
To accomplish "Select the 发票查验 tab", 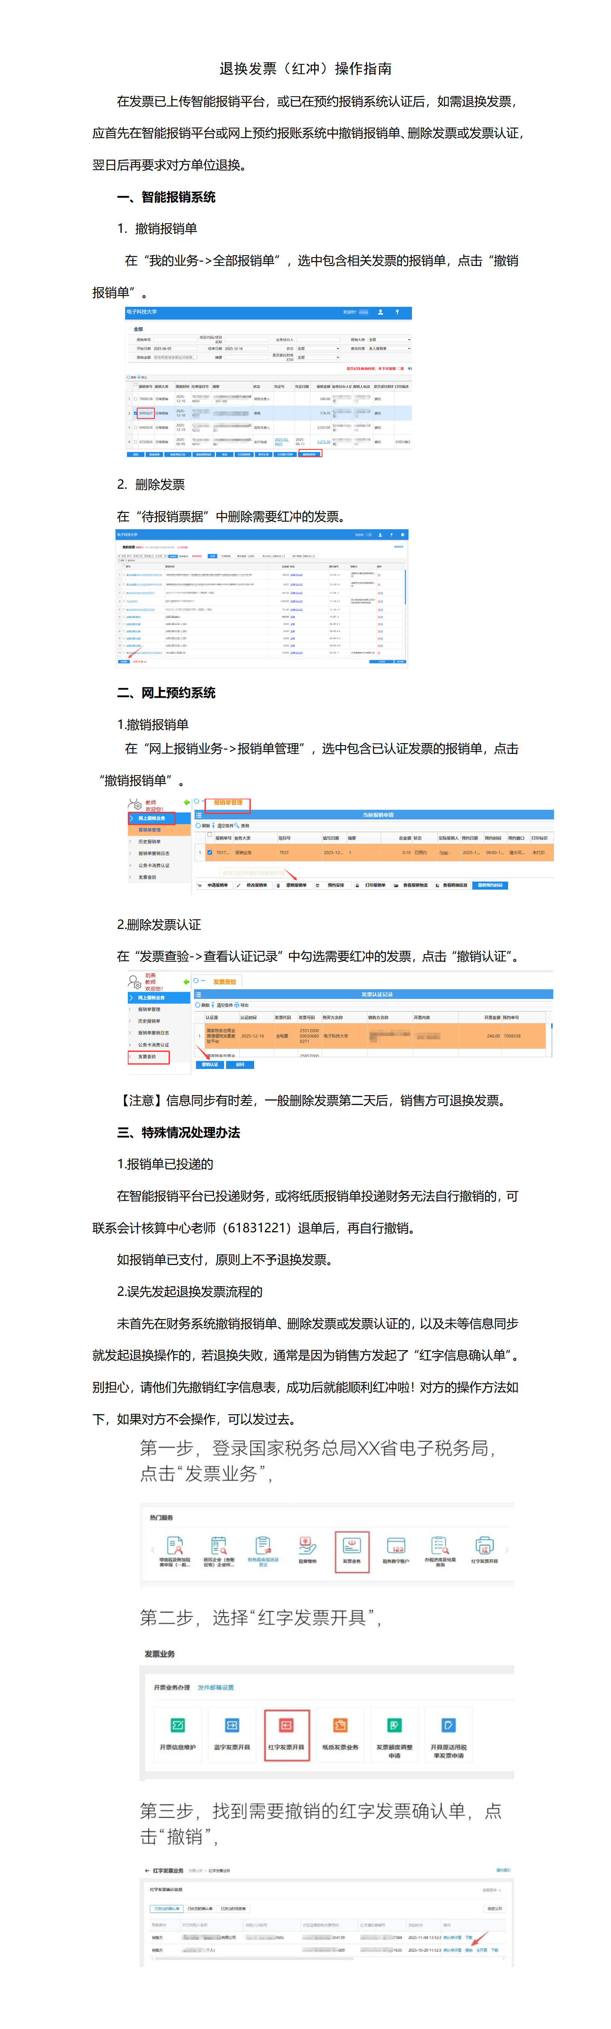I will (224, 981).
